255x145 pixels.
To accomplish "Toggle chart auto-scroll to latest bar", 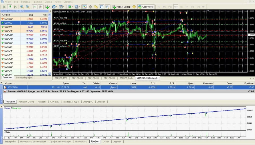I will 35,7.
